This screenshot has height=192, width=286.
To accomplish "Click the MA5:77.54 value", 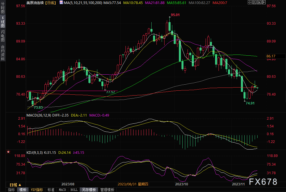I will pos(112,3).
